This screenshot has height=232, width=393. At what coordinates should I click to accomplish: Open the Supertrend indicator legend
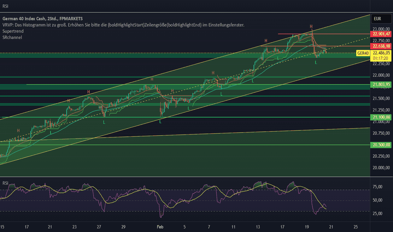click(x=13, y=31)
